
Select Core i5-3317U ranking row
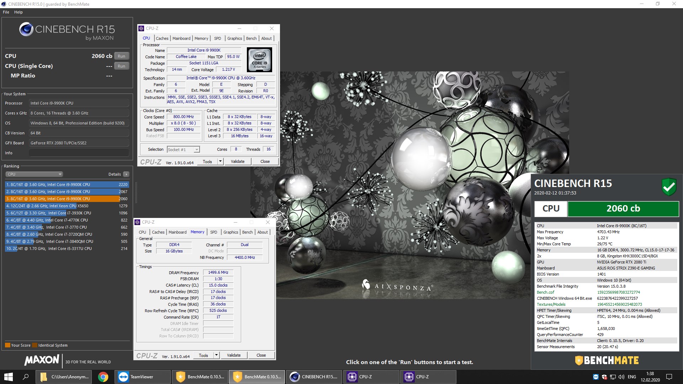coord(67,249)
